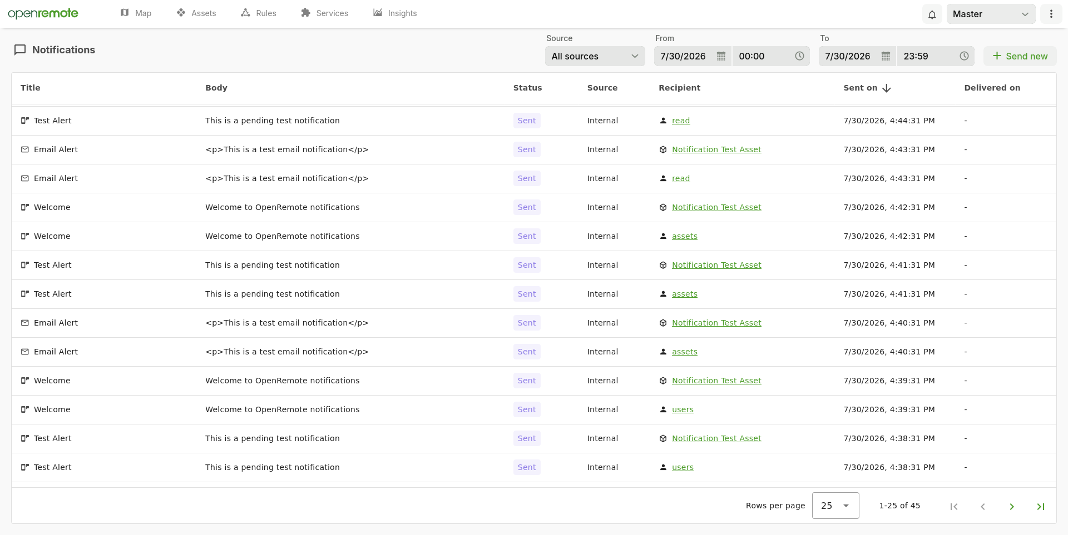Jump to the first results page
The height and width of the screenshot is (535, 1068).
click(x=954, y=506)
